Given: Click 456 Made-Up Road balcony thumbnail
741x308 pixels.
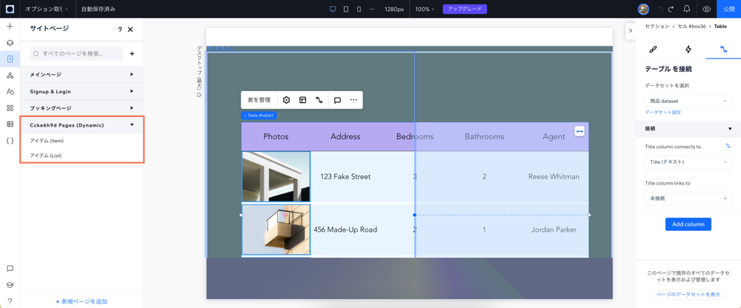Looking at the screenshot, I should click(x=276, y=229).
